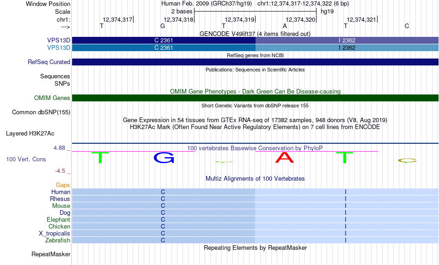Click the light blue VPS13D track label
This screenshot has height=265, width=439.
59,48
